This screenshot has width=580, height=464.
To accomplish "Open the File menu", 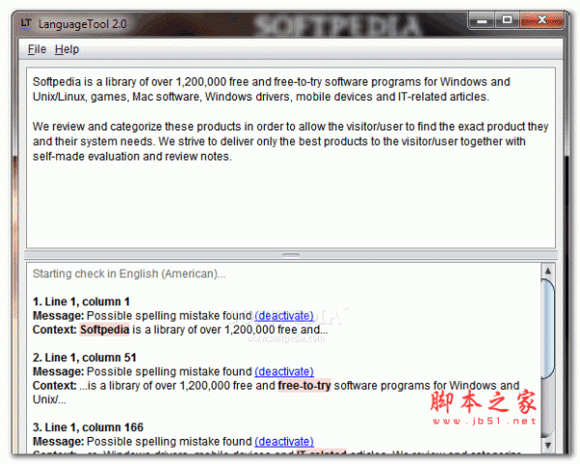I will pyautogui.click(x=37, y=49).
